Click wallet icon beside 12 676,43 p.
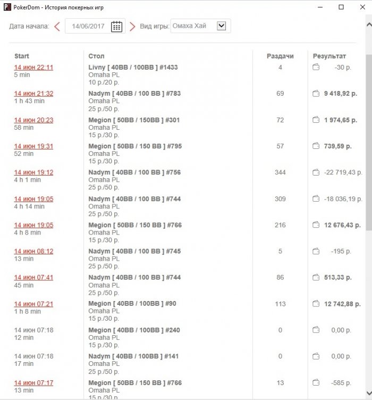Viewport: 372px width, 400px height. point(316,225)
